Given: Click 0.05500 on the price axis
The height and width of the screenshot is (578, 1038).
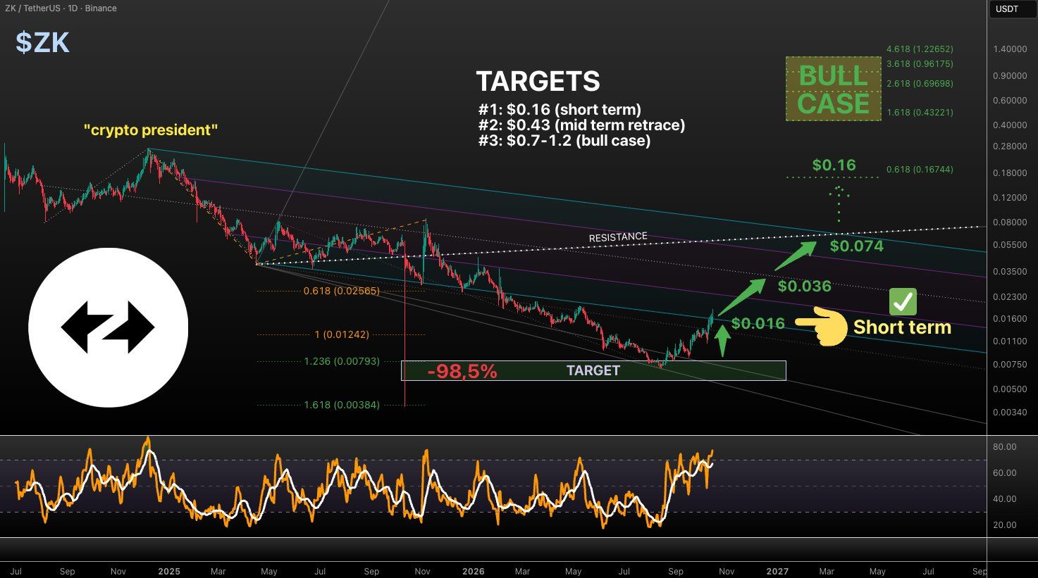Looking at the screenshot, I should click(1010, 245).
